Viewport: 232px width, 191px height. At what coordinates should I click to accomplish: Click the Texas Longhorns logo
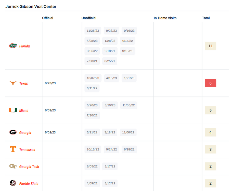[x=13, y=83]
